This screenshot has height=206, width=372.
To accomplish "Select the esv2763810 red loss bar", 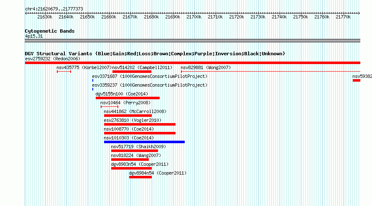I will click(140, 124).
